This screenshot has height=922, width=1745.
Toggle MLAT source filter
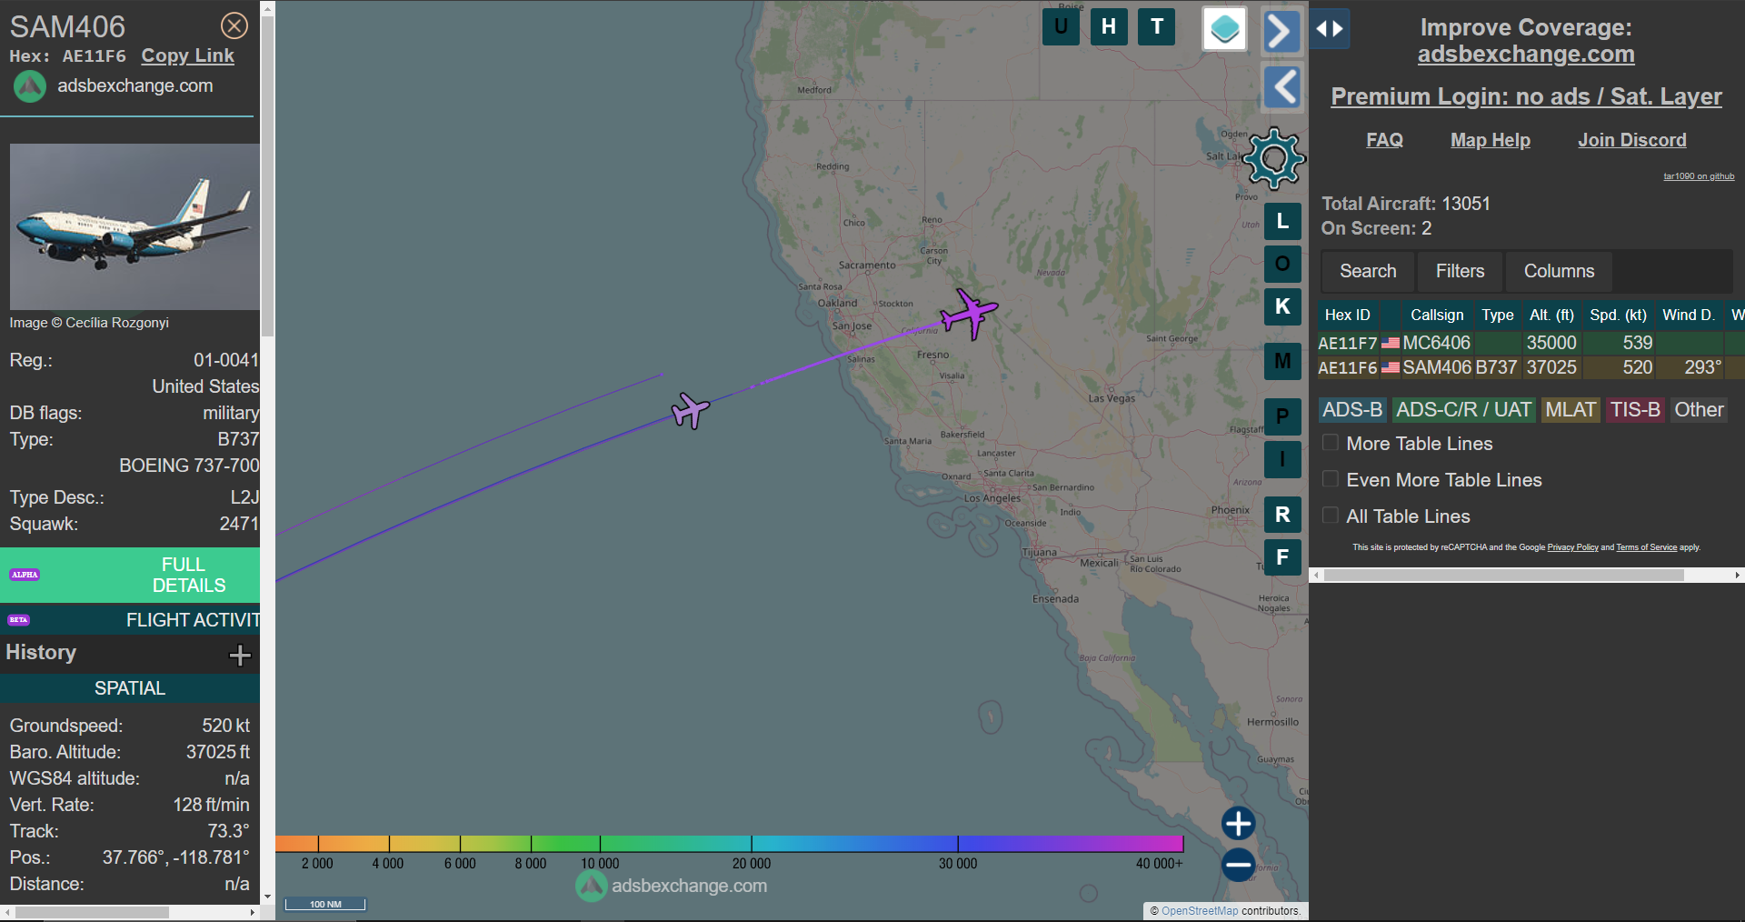(1570, 410)
